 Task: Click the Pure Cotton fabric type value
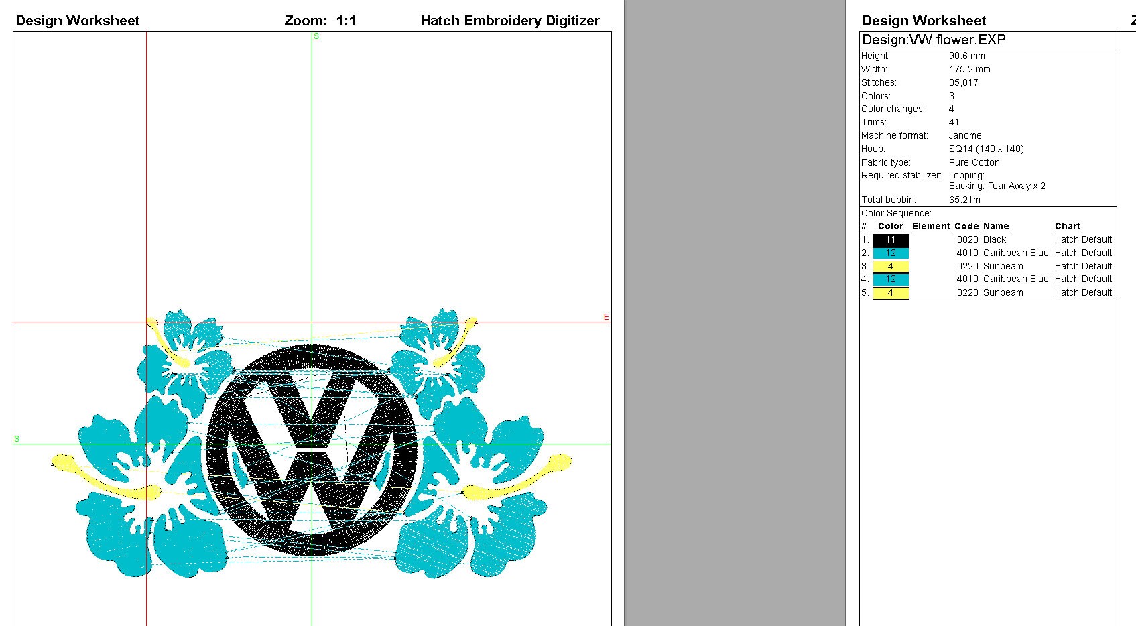(974, 162)
